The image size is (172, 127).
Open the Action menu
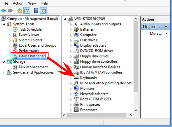(x=18, y=3)
